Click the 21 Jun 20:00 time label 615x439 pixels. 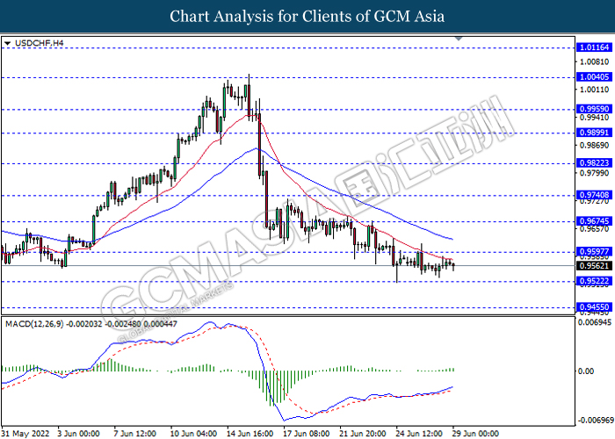363,434
